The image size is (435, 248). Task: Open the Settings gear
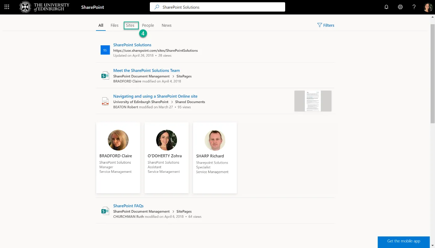[400, 7]
